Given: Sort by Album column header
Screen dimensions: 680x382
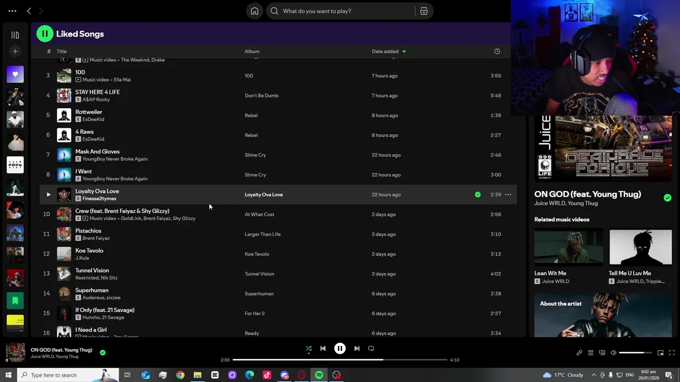Looking at the screenshot, I should 252,51.
